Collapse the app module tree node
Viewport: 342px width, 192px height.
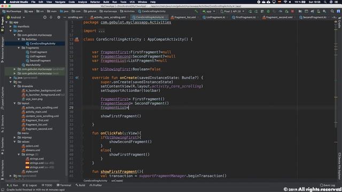6,22
